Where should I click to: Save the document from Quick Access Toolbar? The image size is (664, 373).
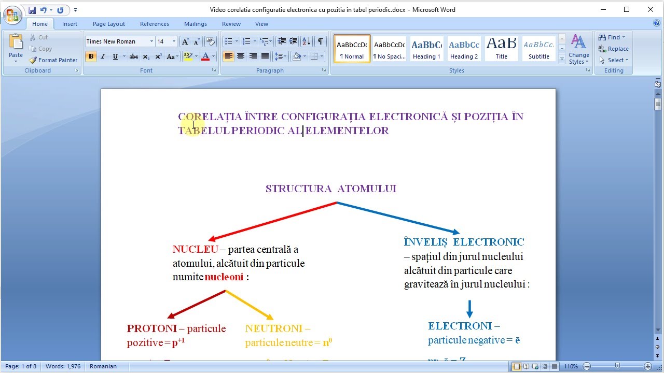click(x=32, y=10)
